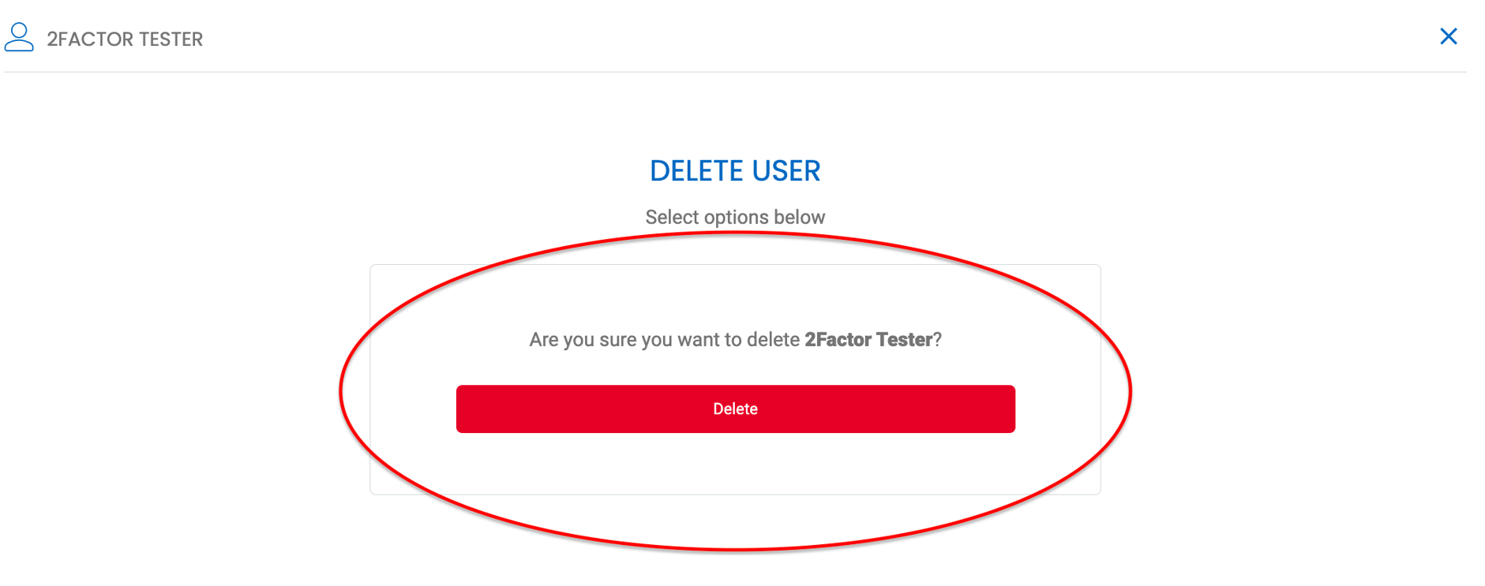1485x586 pixels.
Task: Click the bold 2Factor Tester name
Action: tap(868, 339)
